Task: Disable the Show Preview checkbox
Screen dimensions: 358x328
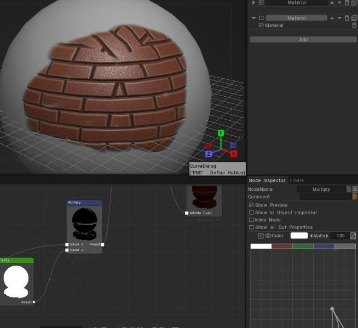Action: [251, 205]
